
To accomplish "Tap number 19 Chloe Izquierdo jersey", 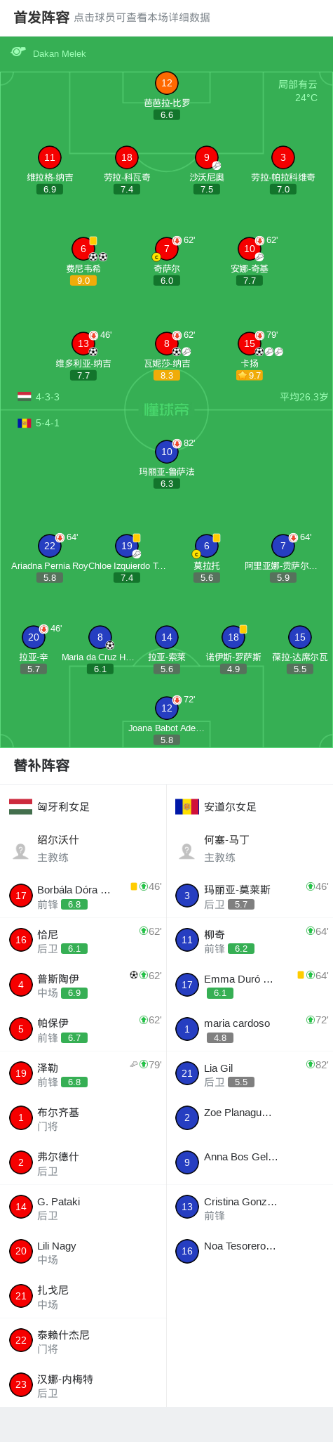I will (127, 546).
